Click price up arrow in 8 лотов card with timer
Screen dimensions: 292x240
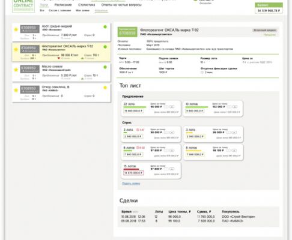pos(172,151)
